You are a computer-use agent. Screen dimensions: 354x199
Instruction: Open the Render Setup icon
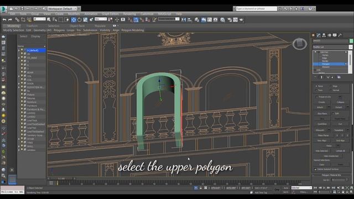(x=230, y=20)
